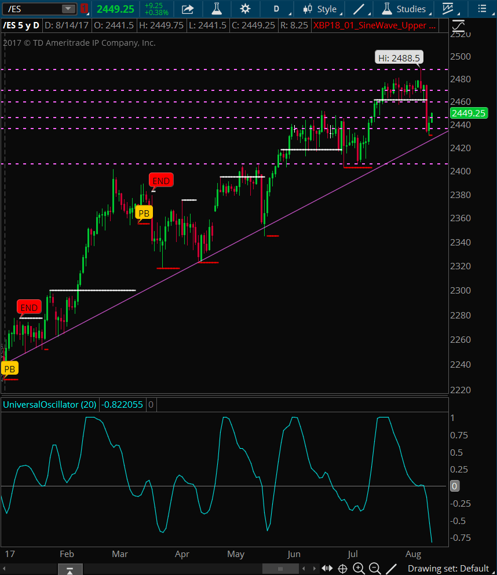497x575 pixels.
Task: Toggle the expand time axis arrows icon
Action: [x=327, y=569]
